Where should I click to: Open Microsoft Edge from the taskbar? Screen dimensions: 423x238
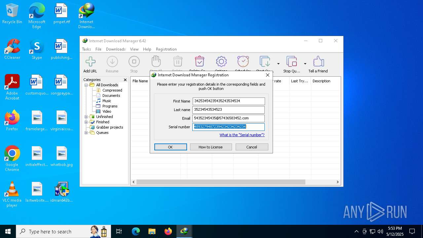click(x=136, y=231)
